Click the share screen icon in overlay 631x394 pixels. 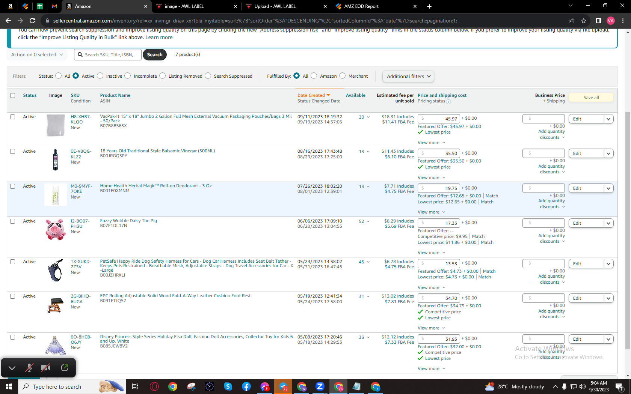click(65, 368)
